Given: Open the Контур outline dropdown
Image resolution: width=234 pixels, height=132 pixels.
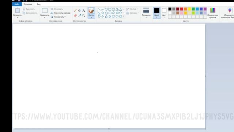Looking at the screenshot, I should tap(132, 9).
